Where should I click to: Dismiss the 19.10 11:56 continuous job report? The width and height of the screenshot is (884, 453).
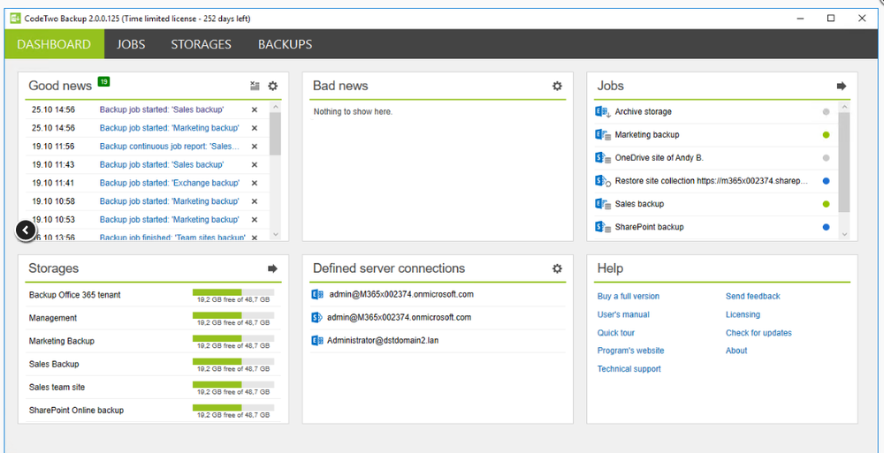(x=255, y=147)
